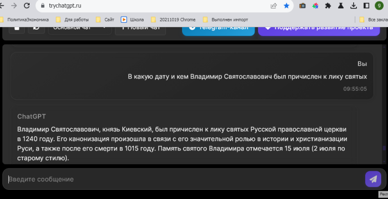
Task: Reload the page with the browser refresh icon
Action: click(x=27, y=5)
